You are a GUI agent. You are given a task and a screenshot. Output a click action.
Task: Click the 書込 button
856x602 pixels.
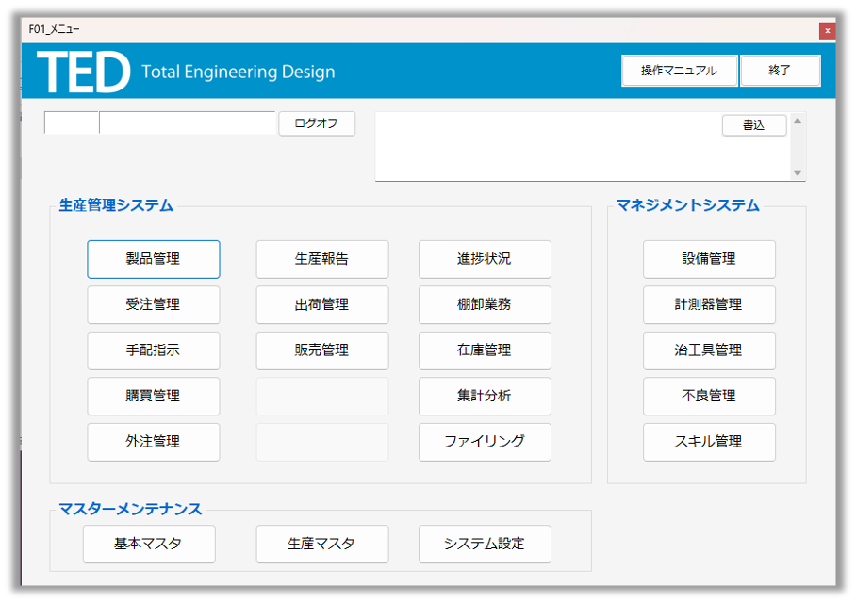[x=753, y=125]
